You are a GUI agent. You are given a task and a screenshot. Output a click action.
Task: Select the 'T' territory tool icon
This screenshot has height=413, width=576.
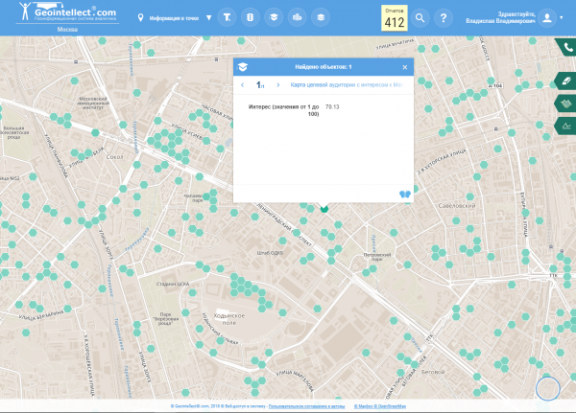point(227,17)
